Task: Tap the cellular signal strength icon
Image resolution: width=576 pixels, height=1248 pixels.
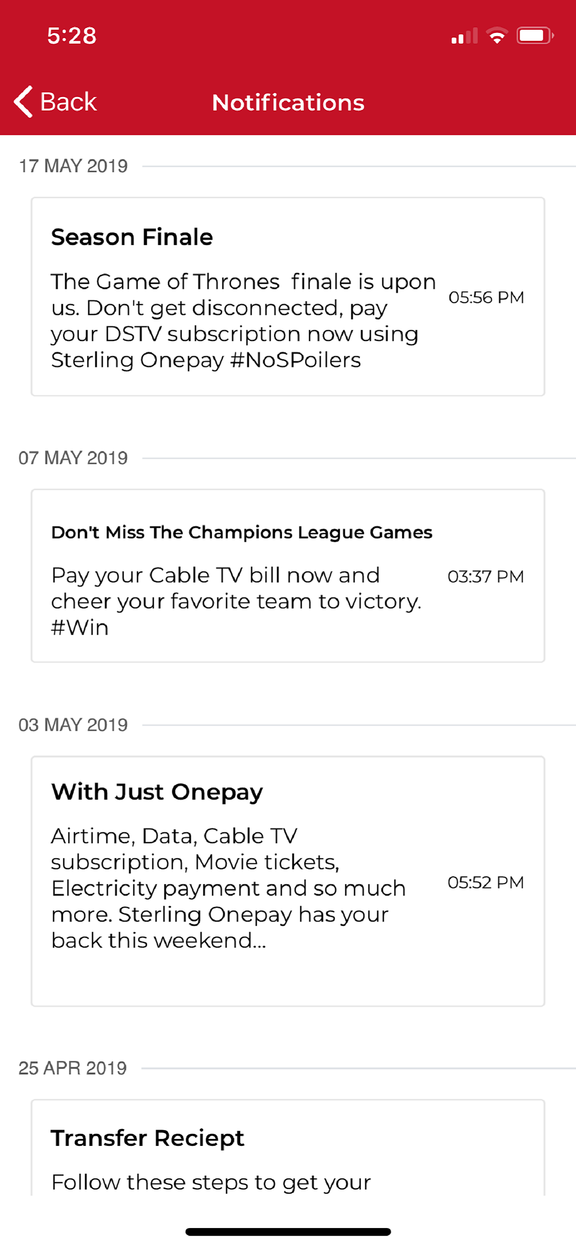Action: click(464, 36)
